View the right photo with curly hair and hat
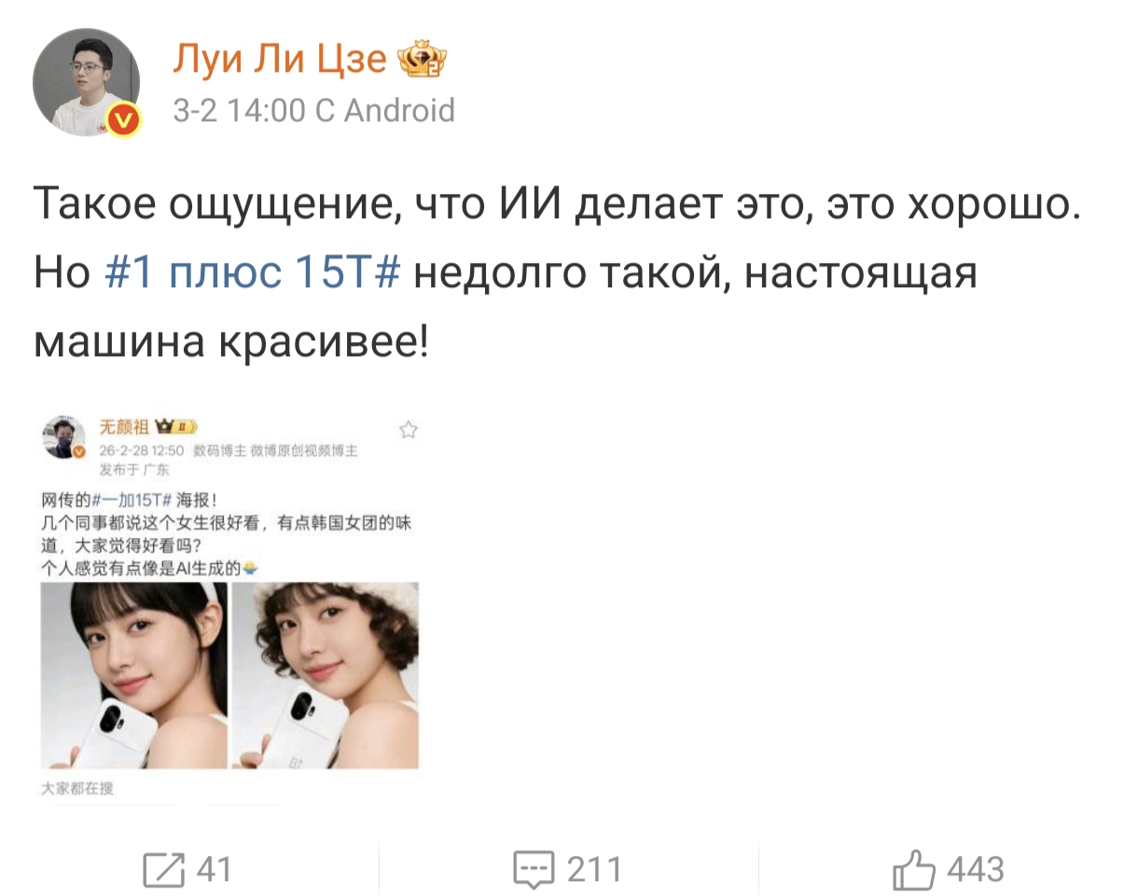The height and width of the screenshot is (896, 1138). 325,675
